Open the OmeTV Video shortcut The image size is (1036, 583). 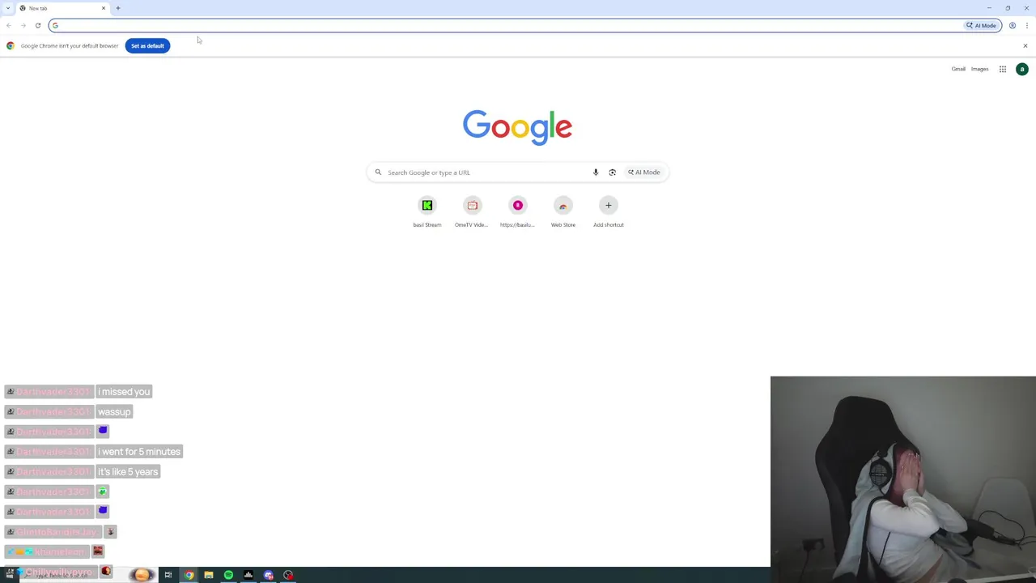473,212
